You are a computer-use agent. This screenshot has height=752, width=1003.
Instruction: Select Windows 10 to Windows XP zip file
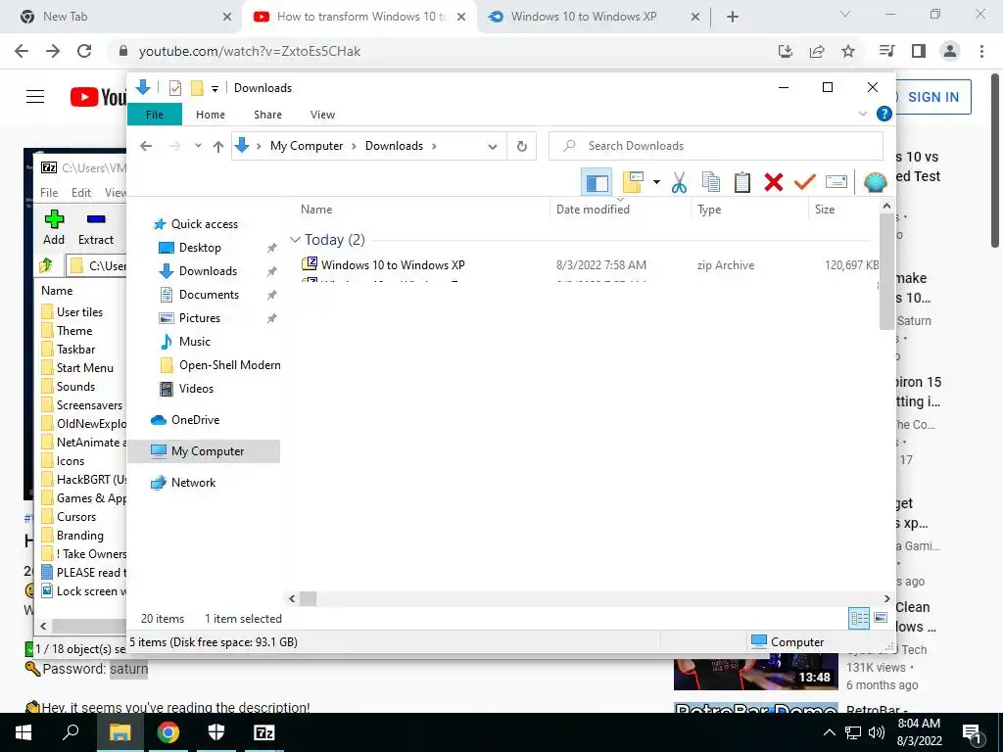pyautogui.click(x=392, y=264)
